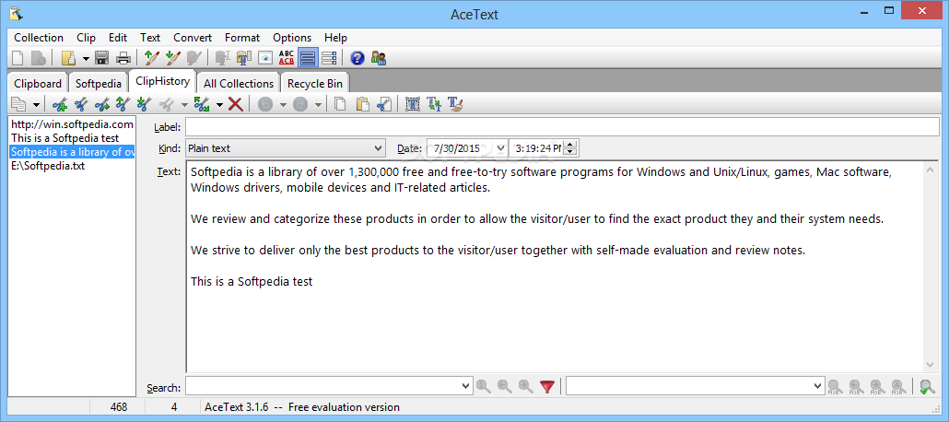
Task: Switch to the list layout view icon
Action: [329, 58]
